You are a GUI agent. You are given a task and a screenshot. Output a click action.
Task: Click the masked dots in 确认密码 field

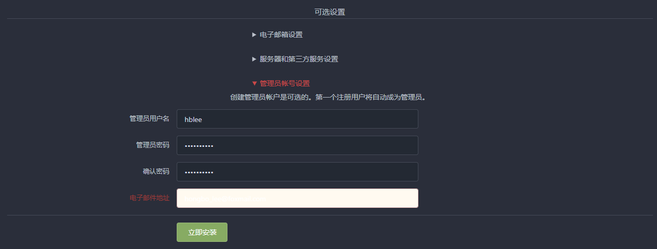point(199,172)
